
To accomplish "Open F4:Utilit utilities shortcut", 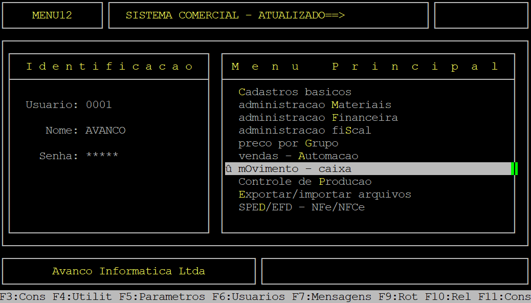I will click(x=82, y=297).
